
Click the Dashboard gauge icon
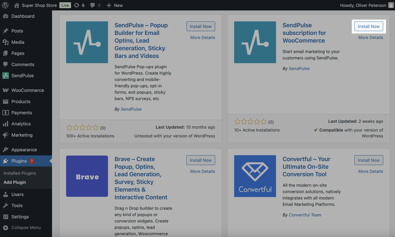click(x=6, y=16)
